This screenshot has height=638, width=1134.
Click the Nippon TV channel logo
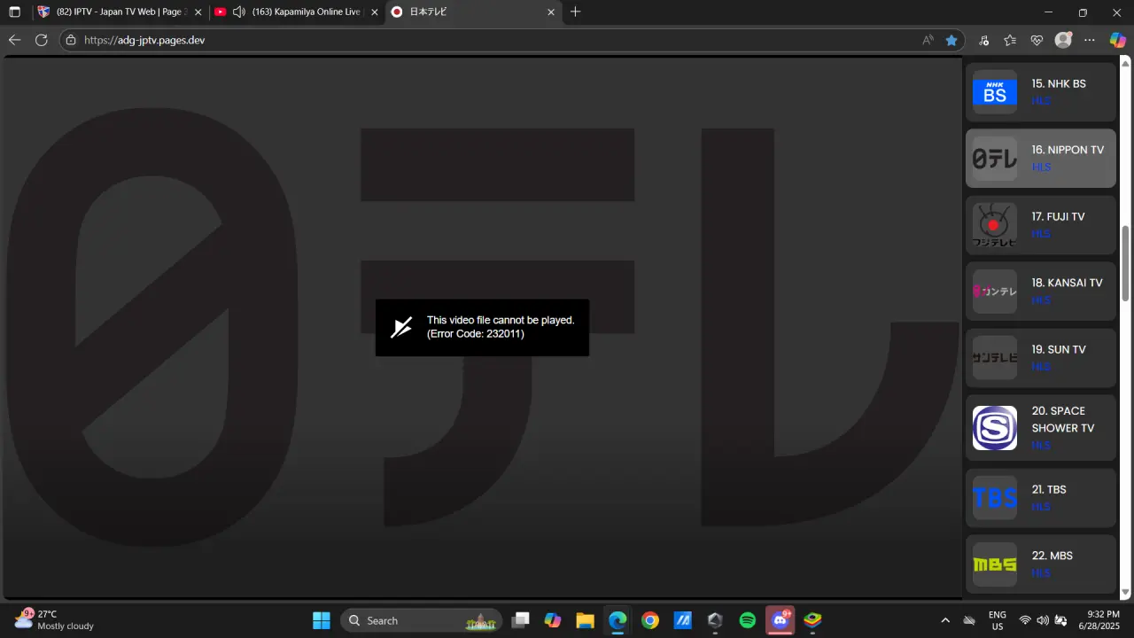tap(995, 159)
